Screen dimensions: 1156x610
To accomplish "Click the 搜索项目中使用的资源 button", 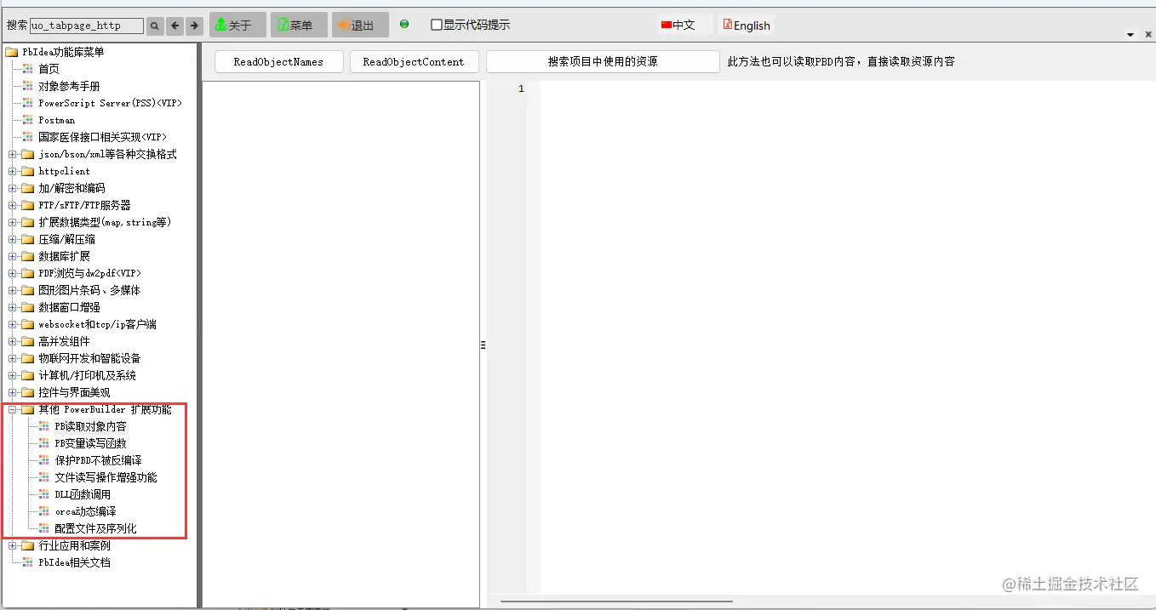I will tap(602, 61).
